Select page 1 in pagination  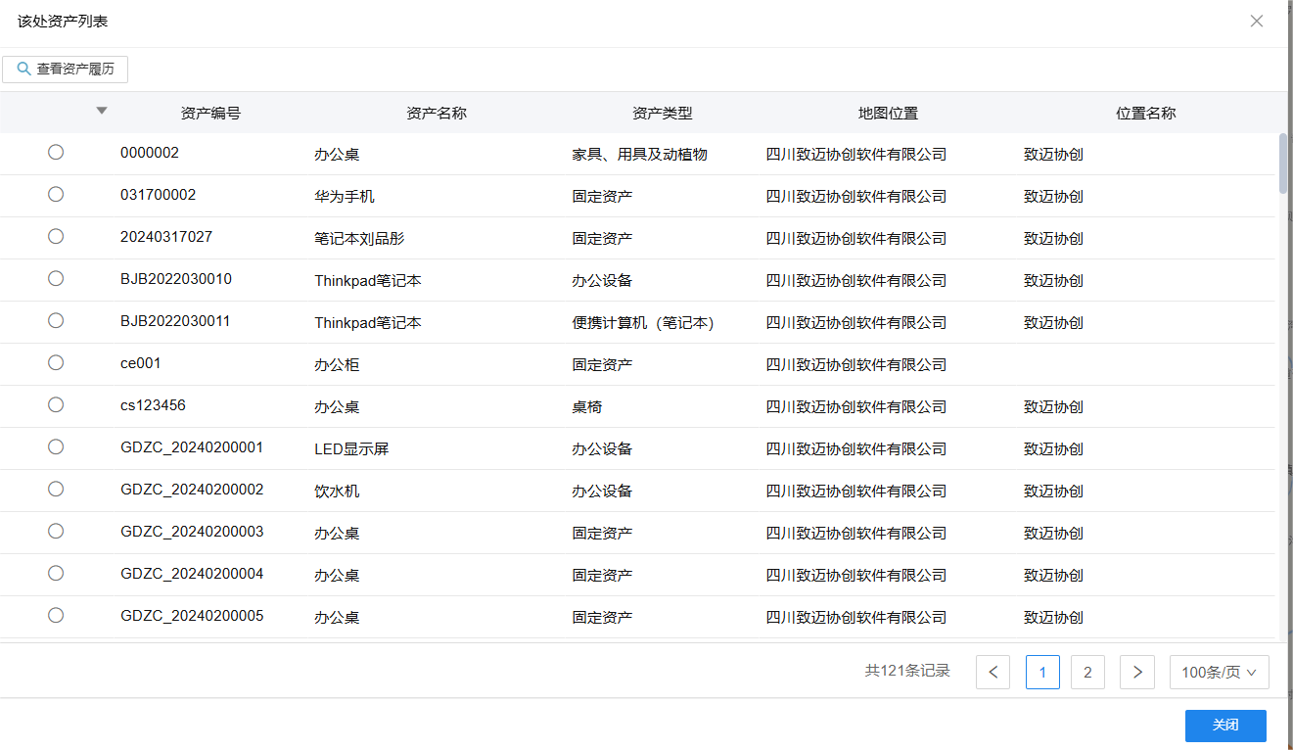pos(1042,672)
